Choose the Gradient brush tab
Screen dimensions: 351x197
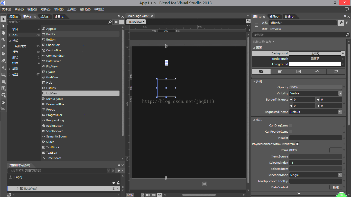[x=298, y=72]
